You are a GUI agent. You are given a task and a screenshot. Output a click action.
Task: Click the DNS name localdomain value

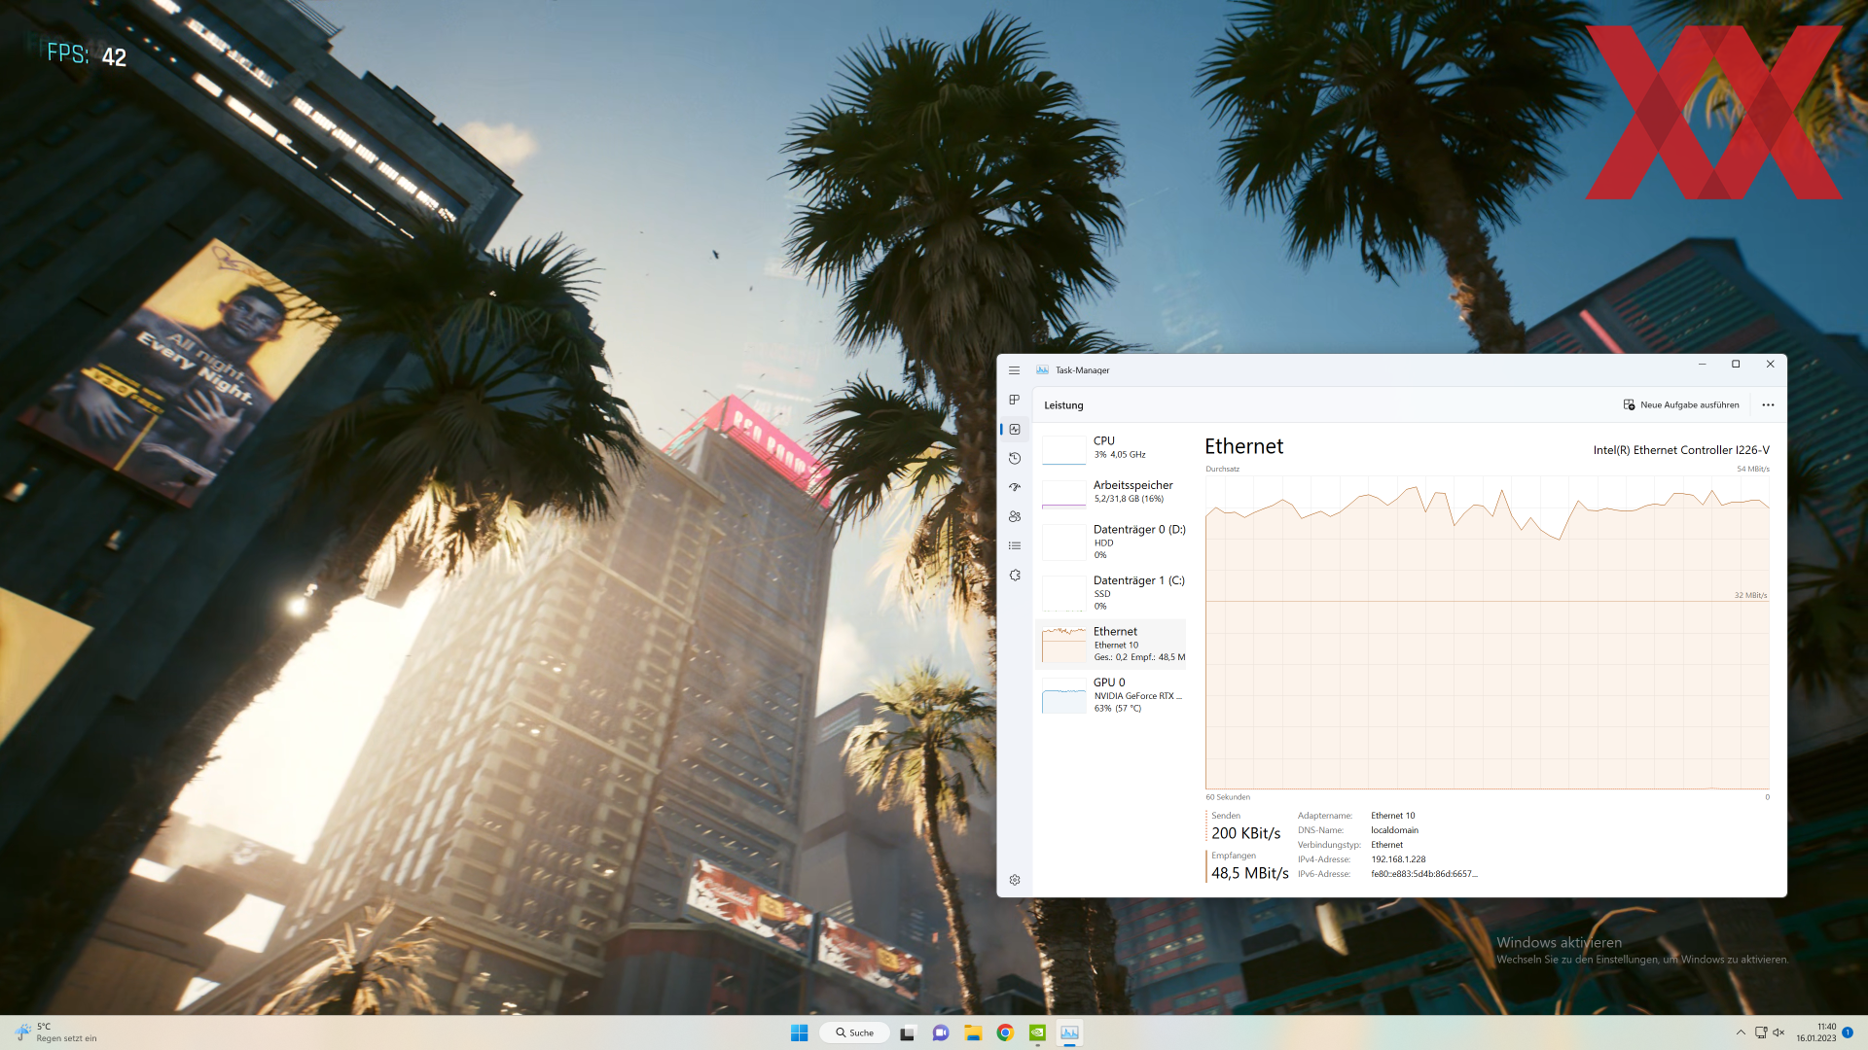click(x=1394, y=830)
